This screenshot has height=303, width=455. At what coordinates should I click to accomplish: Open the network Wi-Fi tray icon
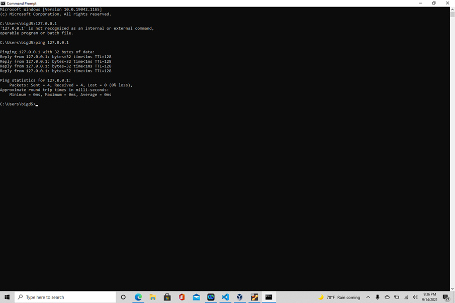tap(406, 297)
